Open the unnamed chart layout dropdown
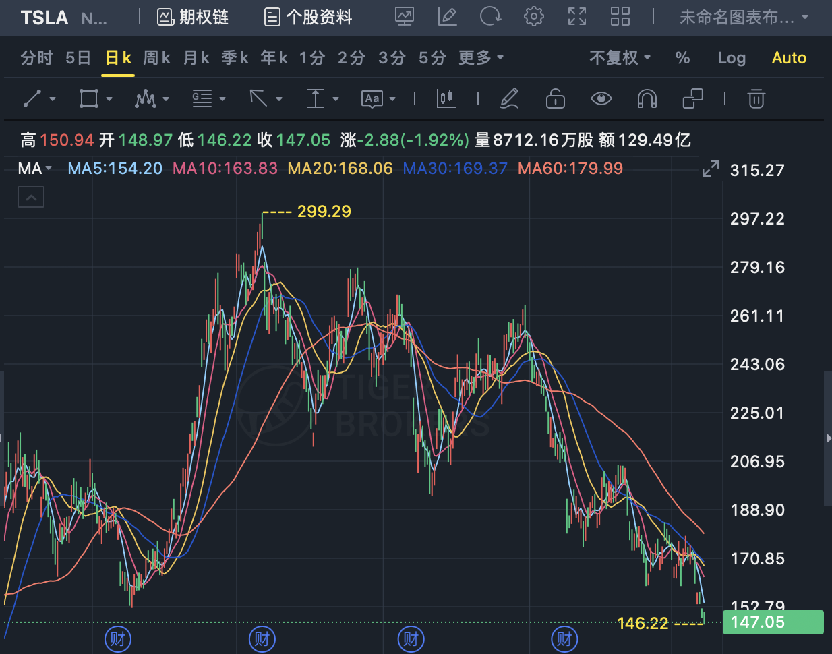Viewport: 832px width, 654px height. click(744, 17)
